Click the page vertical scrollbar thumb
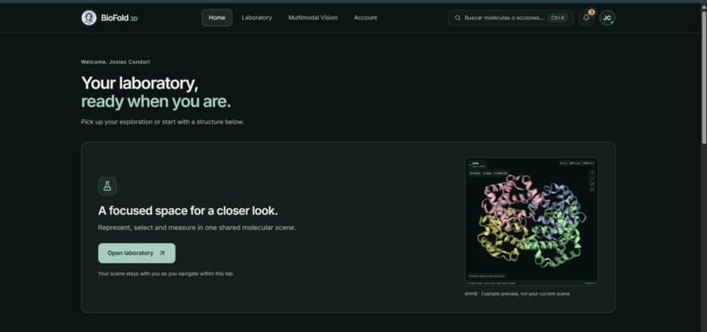This screenshot has width=707, height=332. 703,76
